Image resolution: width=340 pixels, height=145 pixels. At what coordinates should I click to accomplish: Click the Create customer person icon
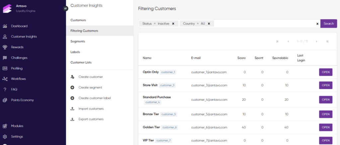click(72, 77)
